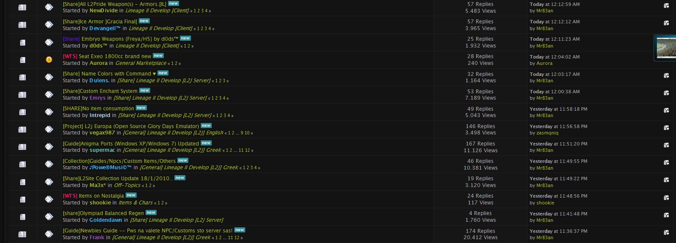This screenshot has height=243, width=676.
Task: Click last-post icon for Ice Armor row
Action: pyautogui.click(x=666, y=23)
